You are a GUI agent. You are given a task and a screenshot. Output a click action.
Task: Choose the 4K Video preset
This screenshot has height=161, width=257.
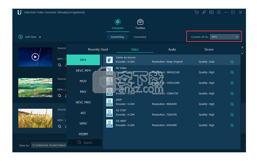tap(172, 71)
